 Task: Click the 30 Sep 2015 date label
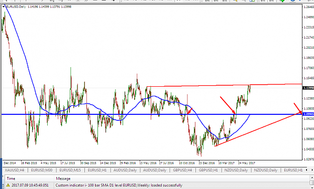[88, 163]
